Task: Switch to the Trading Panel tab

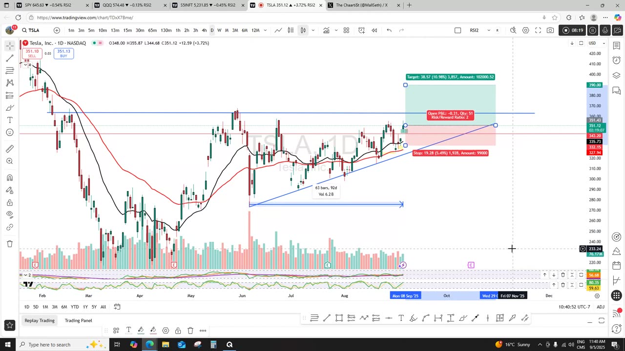Action: (x=78, y=320)
